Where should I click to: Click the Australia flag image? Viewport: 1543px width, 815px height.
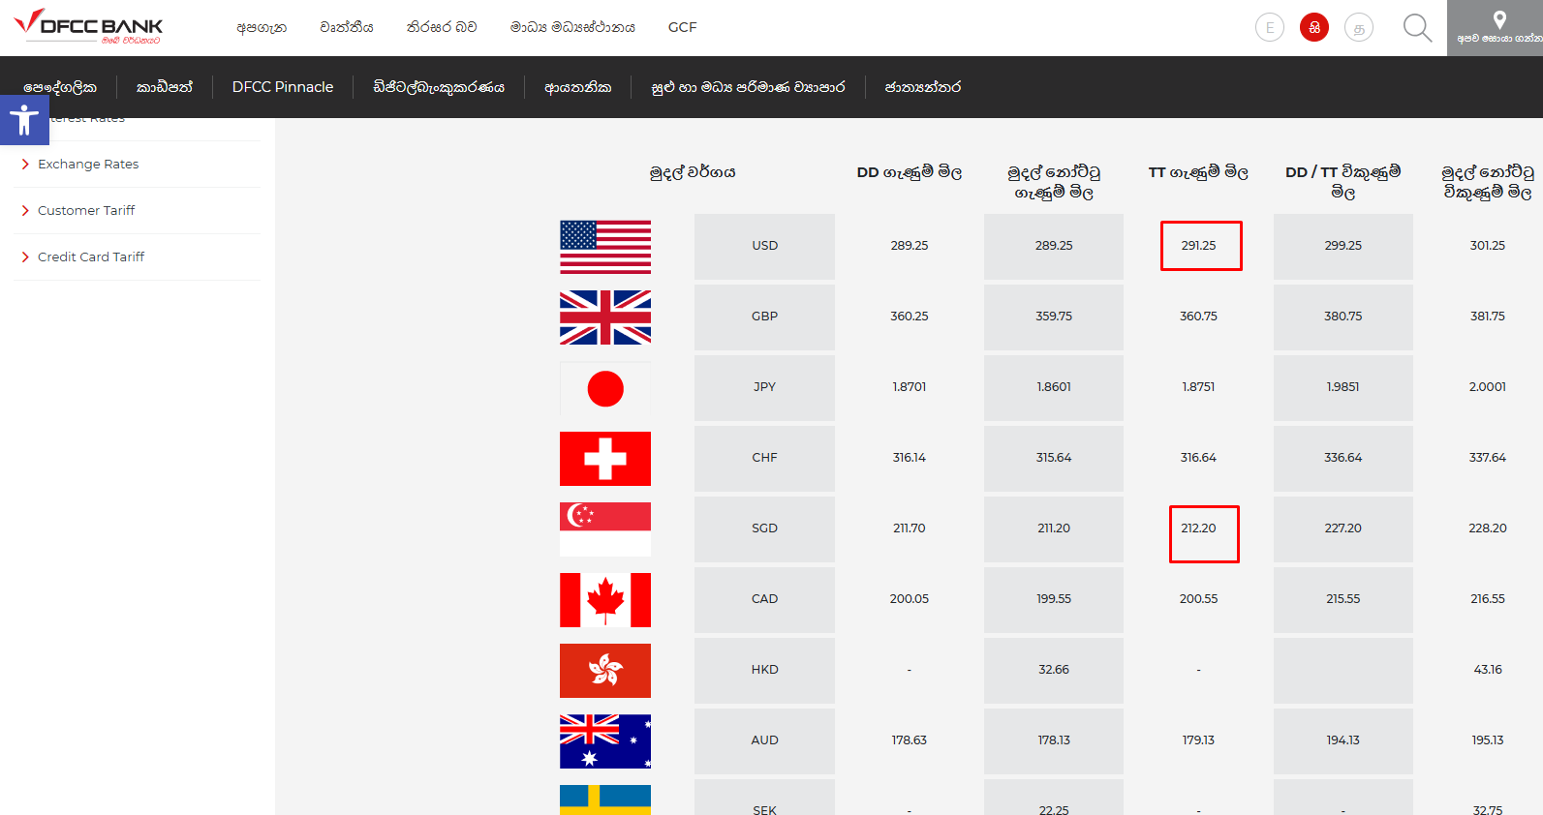point(605,741)
